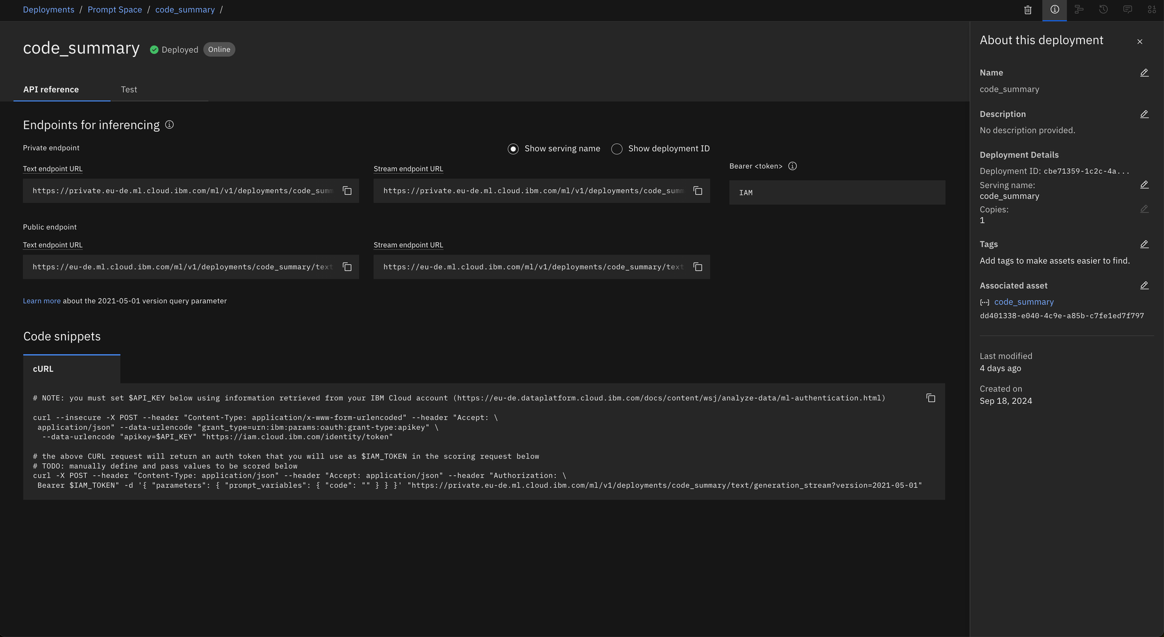Select the cURL code snippet tab
This screenshot has width=1164, height=637.
tap(43, 369)
